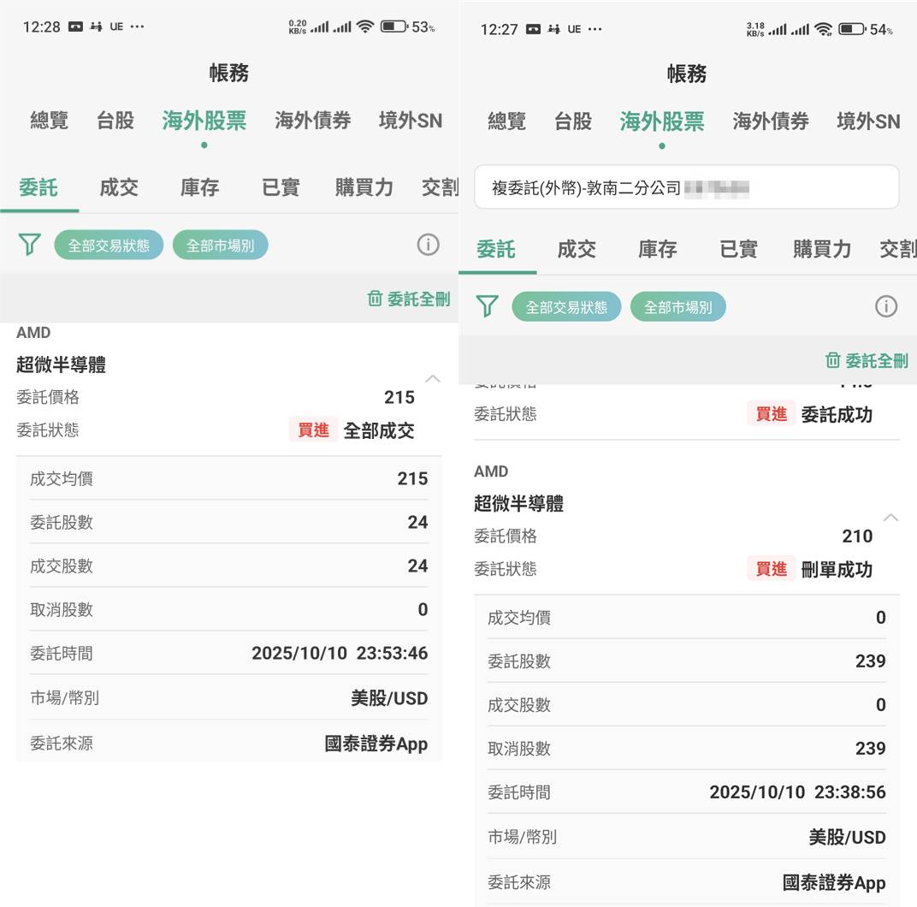917x907 pixels.
Task: Open the 複委託(外幣)-敦南二分公司 account selector
Action: pos(686,187)
